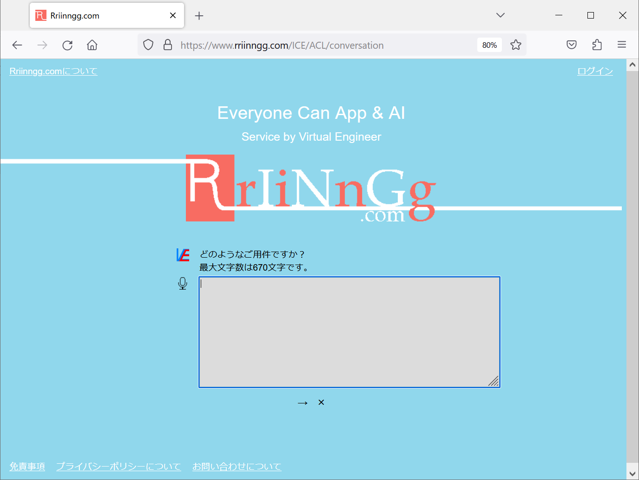Click the 'Everyone Can App & AI' heading
This screenshot has height=480, width=639.
311,113
